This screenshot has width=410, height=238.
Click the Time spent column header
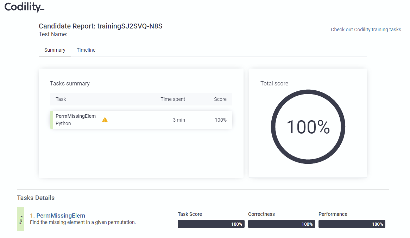[172, 99]
